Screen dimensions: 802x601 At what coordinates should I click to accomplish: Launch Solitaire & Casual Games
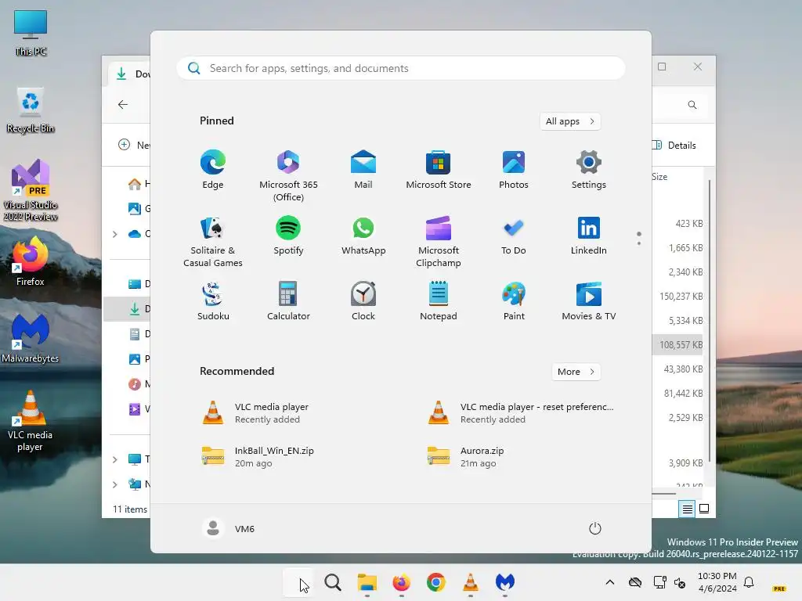coord(212,241)
